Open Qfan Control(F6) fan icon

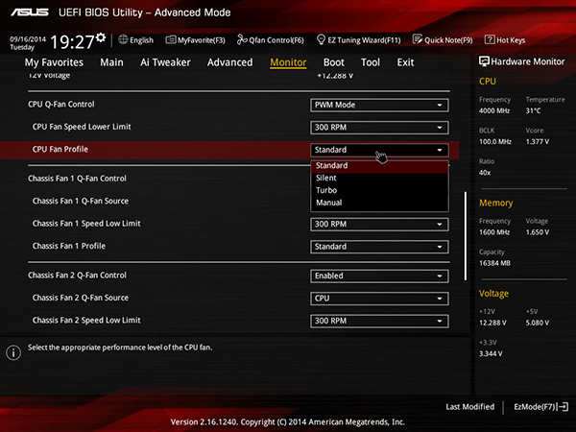(x=242, y=39)
